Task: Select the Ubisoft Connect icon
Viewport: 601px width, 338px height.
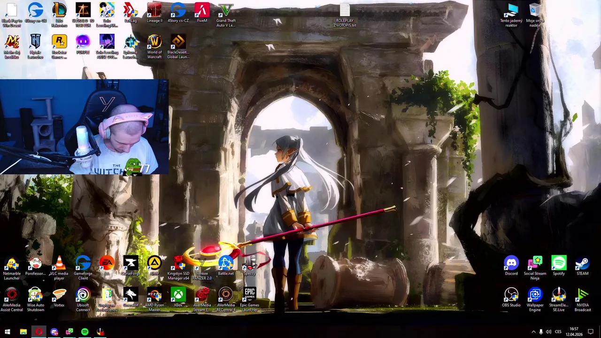Action: (83, 300)
